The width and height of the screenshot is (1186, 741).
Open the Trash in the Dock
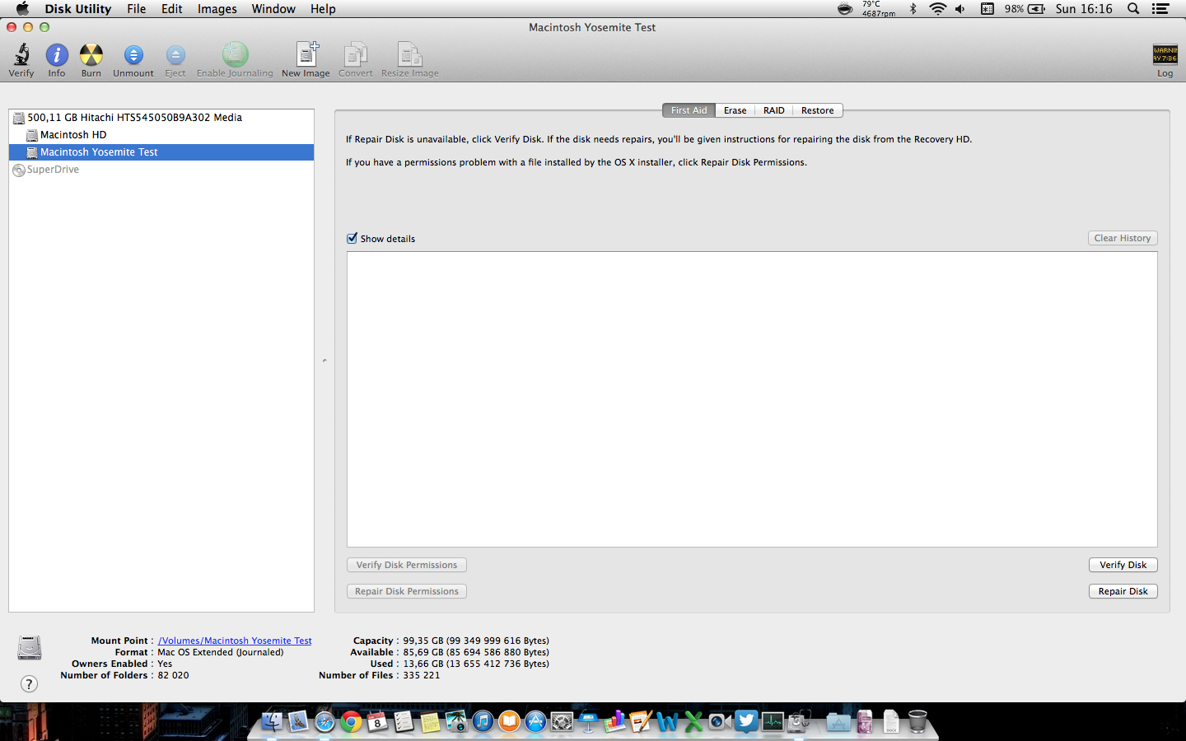tap(918, 722)
